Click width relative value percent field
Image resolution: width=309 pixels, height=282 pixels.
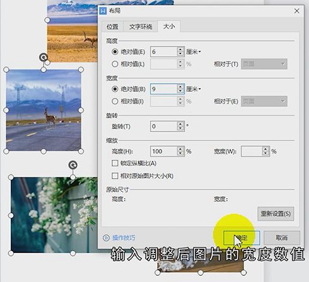163,101
